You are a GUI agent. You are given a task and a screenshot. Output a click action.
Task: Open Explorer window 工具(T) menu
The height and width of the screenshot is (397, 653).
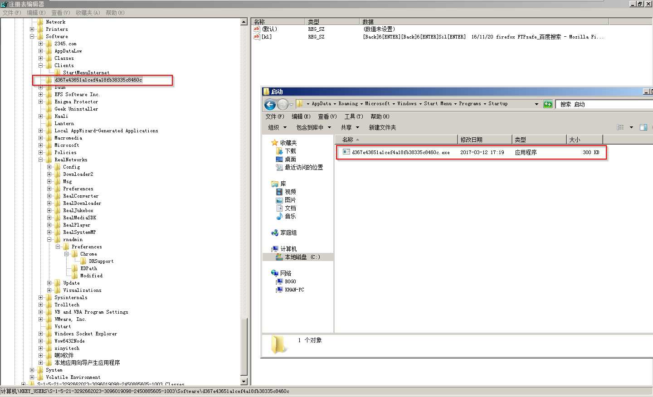tap(354, 116)
